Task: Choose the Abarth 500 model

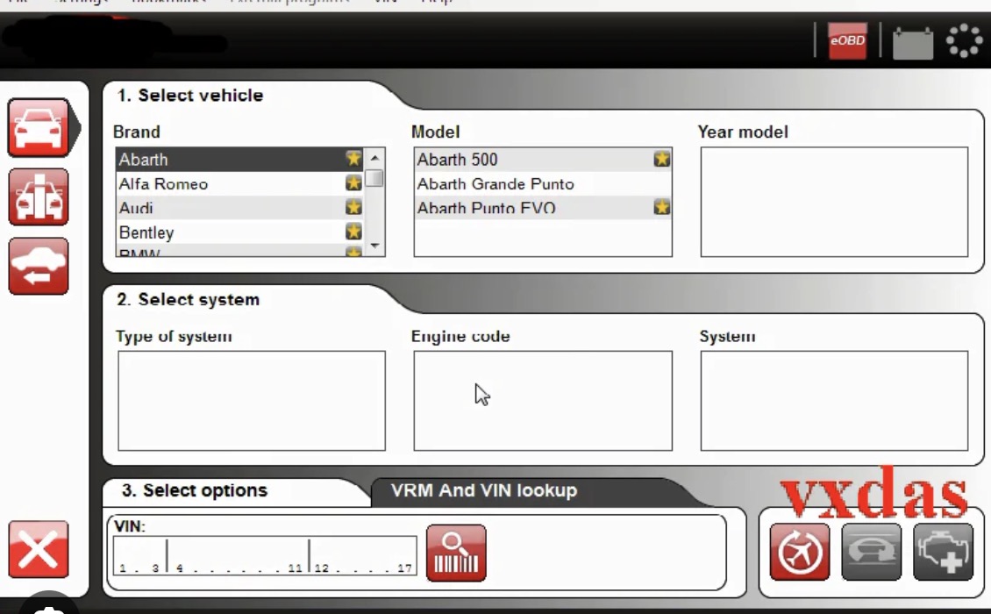Action: coord(543,160)
